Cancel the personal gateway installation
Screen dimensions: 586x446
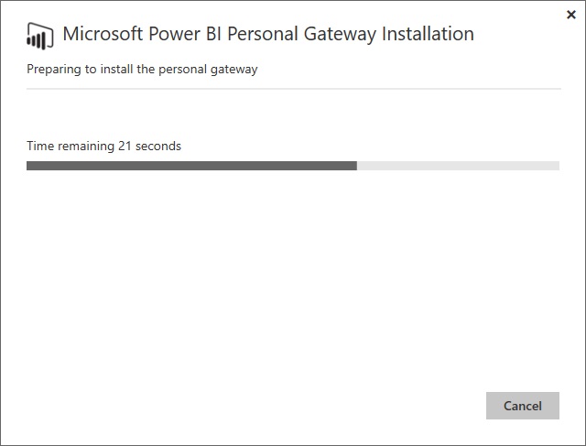(x=522, y=406)
